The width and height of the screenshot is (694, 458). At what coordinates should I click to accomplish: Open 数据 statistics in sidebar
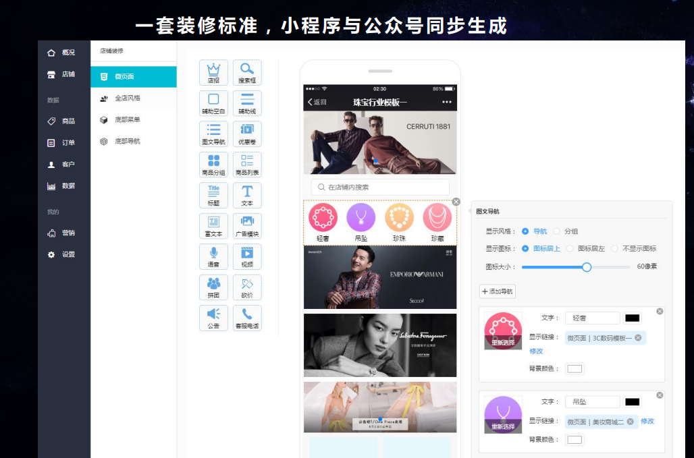pyautogui.click(x=61, y=186)
